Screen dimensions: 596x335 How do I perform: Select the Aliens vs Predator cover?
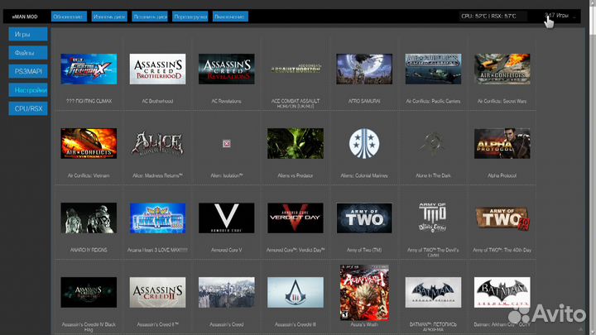[296, 143]
